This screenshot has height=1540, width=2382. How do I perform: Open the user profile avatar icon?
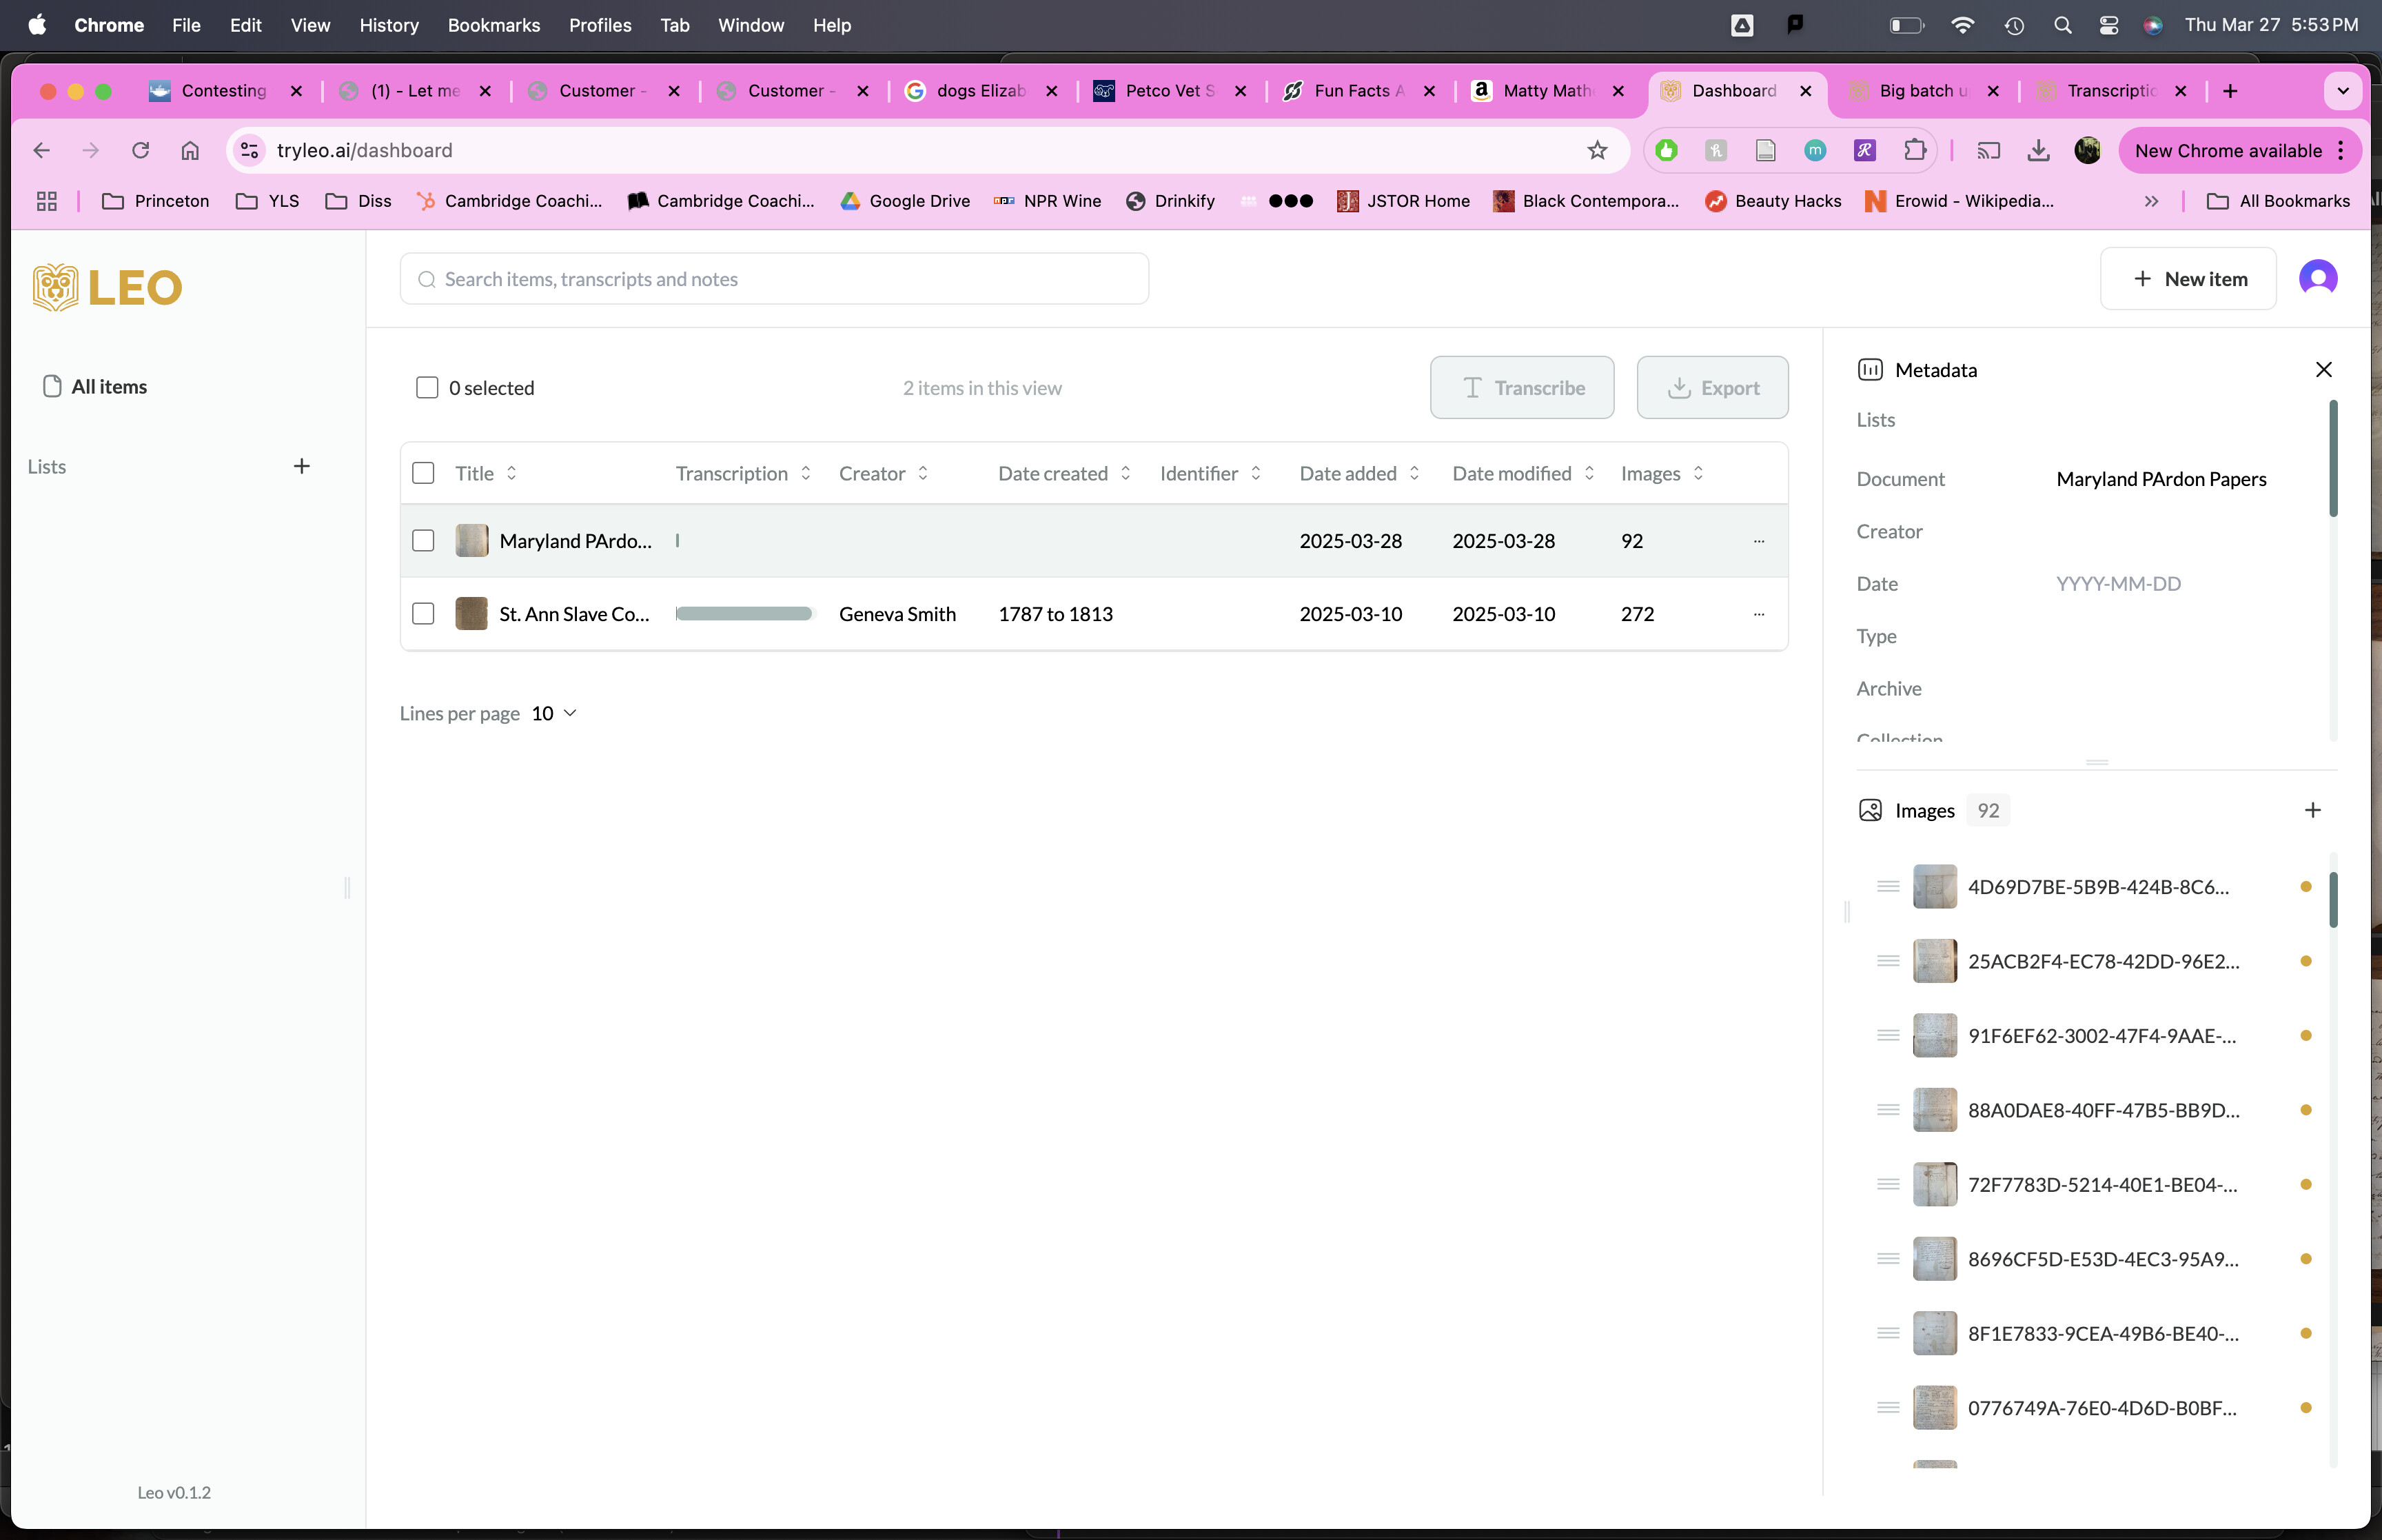(x=2317, y=278)
